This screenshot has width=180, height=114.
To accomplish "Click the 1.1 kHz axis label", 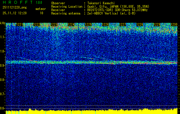I will click(x=3, y=37).
